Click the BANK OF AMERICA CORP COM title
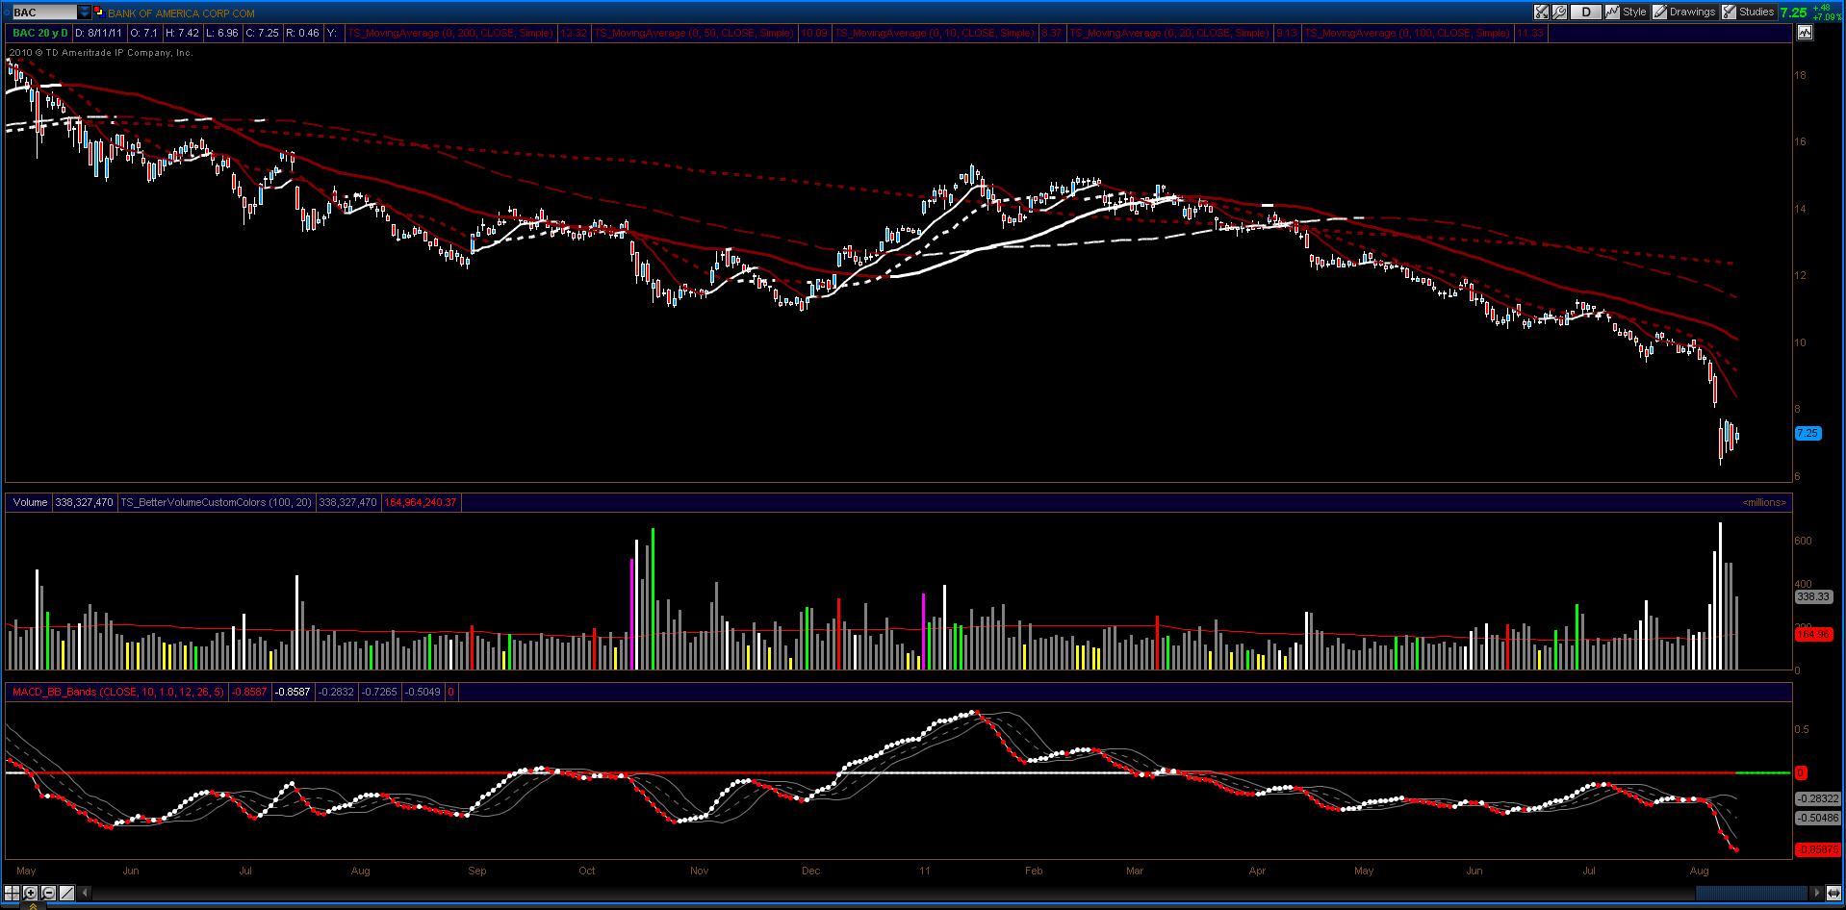The height and width of the screenshot is (910, 1846). pyautogui.click(x=181, y=13)
